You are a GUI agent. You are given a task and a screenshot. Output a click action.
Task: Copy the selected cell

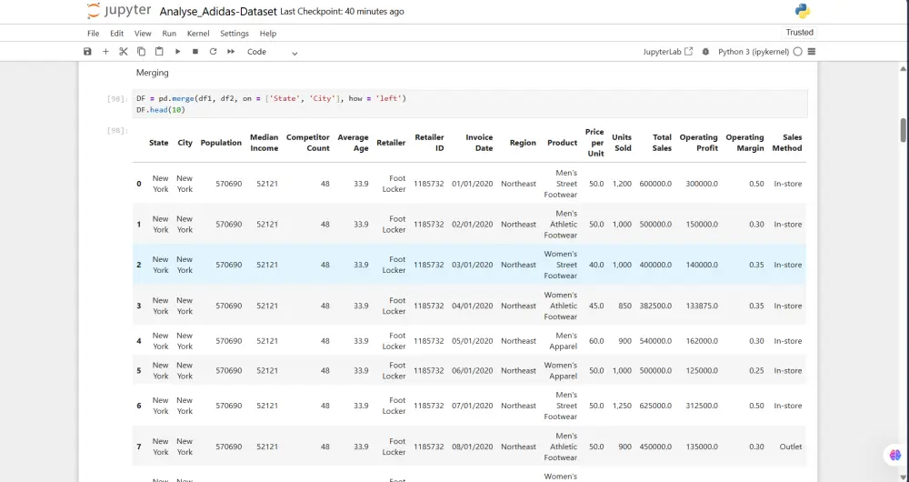(141, 52)
